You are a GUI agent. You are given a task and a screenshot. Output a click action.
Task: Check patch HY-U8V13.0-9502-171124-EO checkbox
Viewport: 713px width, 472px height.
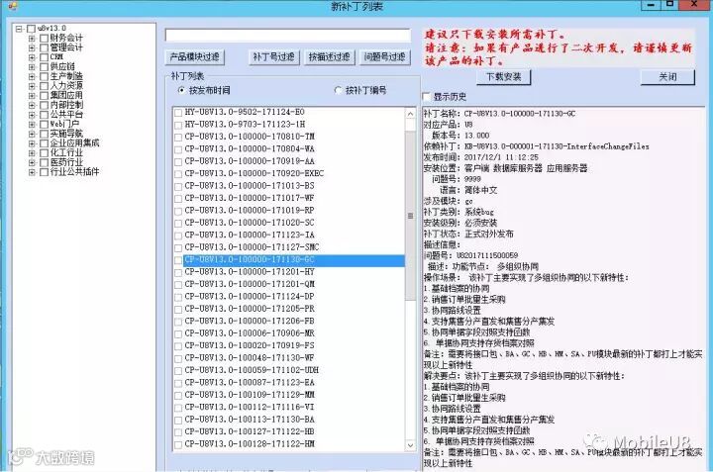click(178, 113)
